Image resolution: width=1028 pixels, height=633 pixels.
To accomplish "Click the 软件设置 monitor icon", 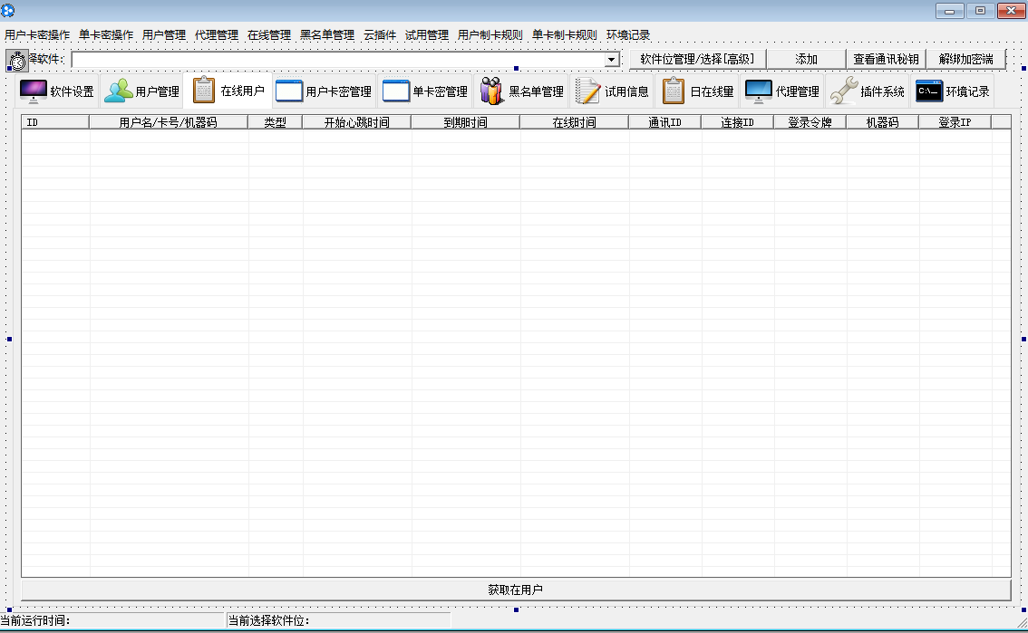I will (x=34, y=91).
